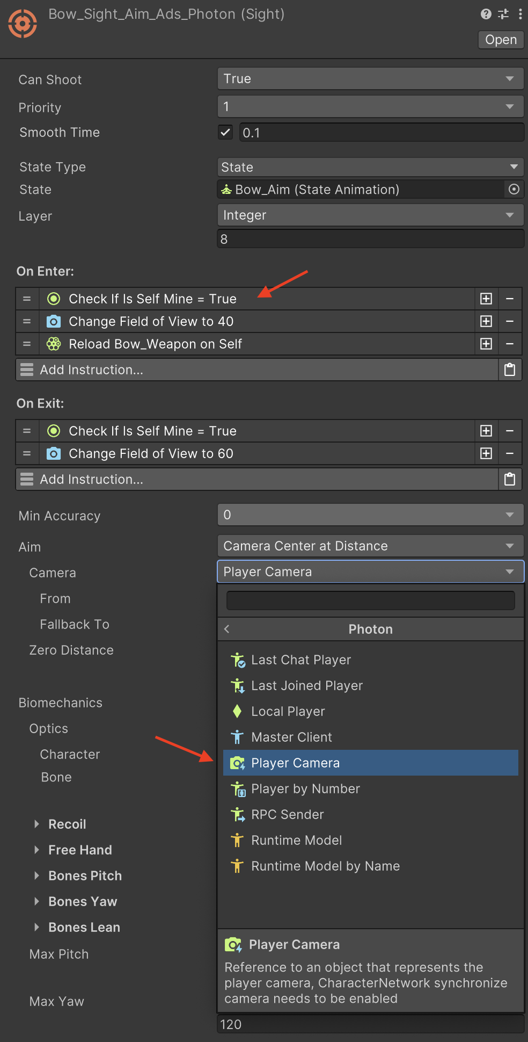Open the preset sliders icon in header
The width and height of the screenshot is (528, 1042).
click(x=503, y=15)
